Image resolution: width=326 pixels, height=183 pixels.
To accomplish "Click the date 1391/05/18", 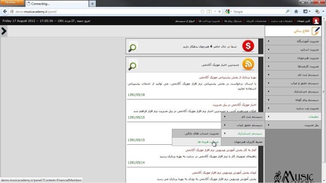I will point(136,95).
